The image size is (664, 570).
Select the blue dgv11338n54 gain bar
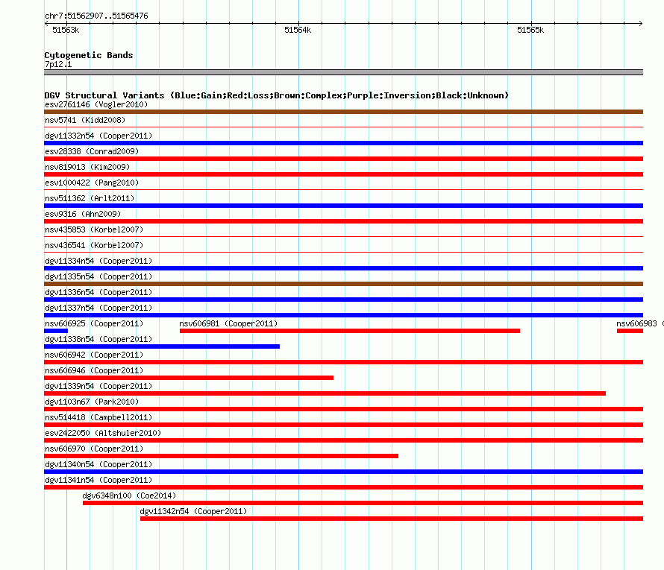(162, 346)
